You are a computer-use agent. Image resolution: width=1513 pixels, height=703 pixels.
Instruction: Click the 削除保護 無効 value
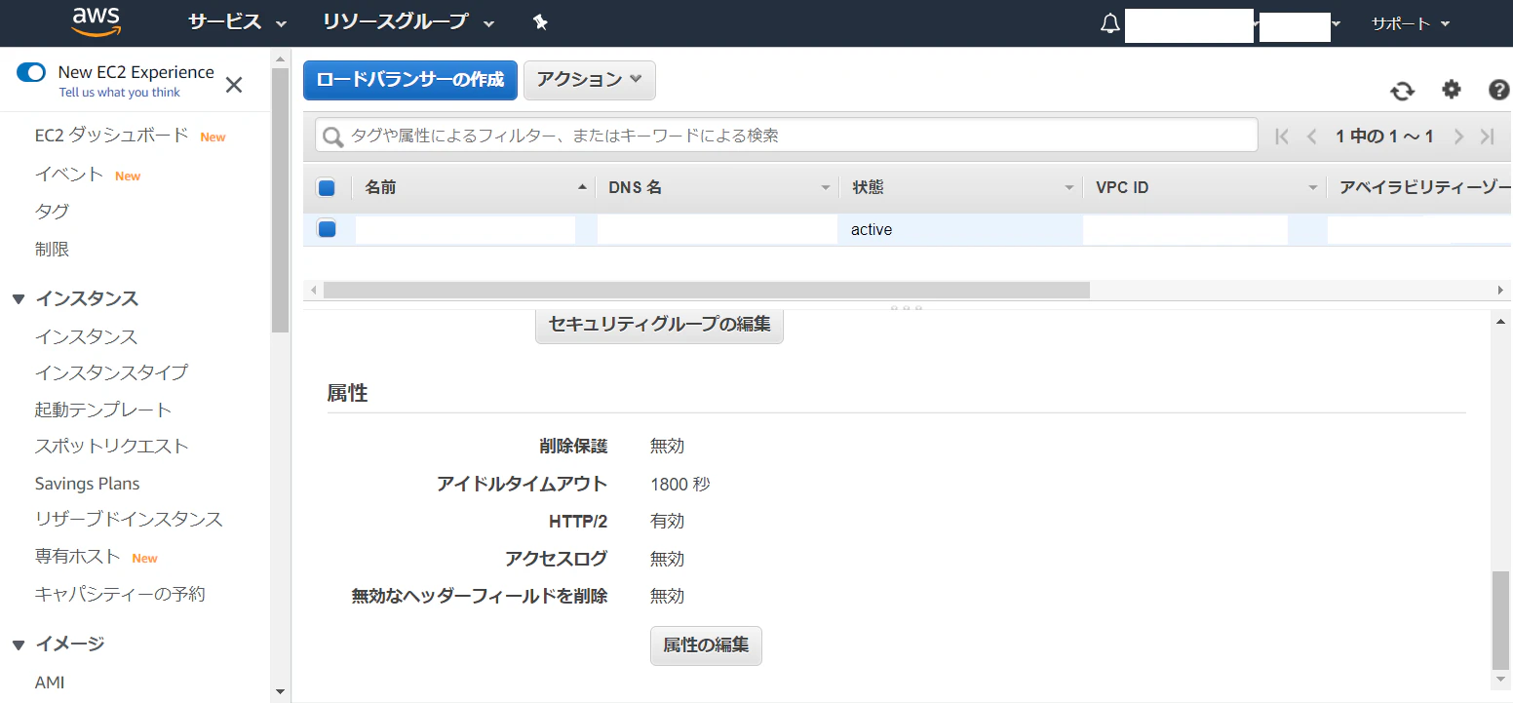(x=668, y=447)
